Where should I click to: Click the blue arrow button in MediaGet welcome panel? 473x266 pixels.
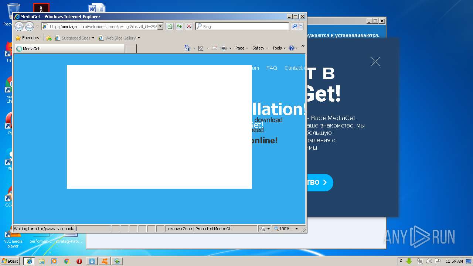click(x=320, y=183)
